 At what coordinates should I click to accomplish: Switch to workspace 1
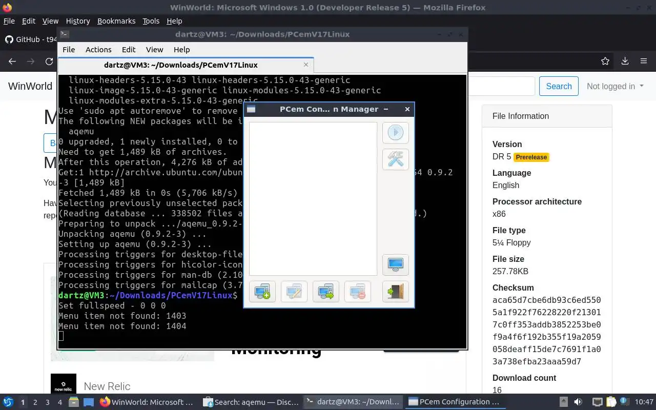[23, 402]
